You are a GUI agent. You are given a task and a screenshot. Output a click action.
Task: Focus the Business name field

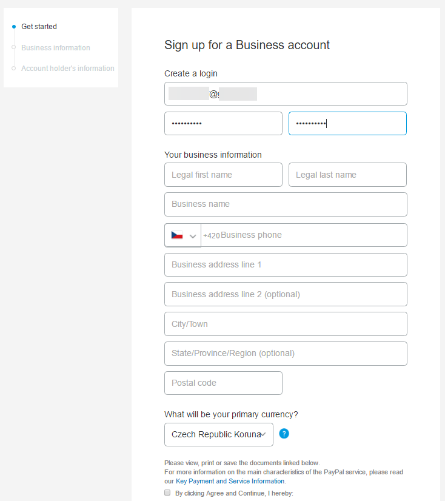pos(286,204)
